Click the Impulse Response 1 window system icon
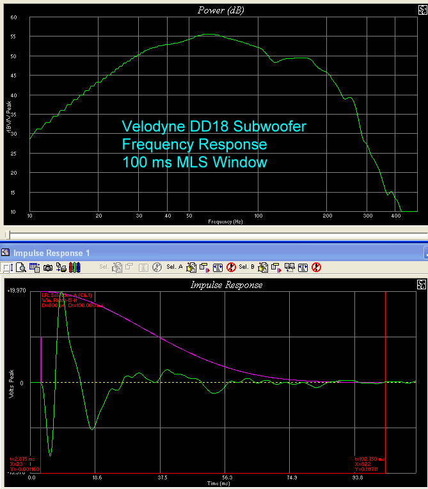Screen dimensions: 428x489 pyautogui.click(x=6, y=252)
